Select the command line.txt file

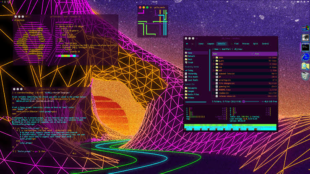[x=225, y=74]
